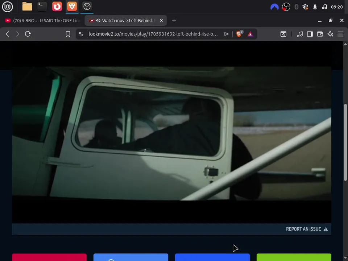
Task: Switch to the OBS Studio taskbar icon
Action: click(x=87, y=7)
